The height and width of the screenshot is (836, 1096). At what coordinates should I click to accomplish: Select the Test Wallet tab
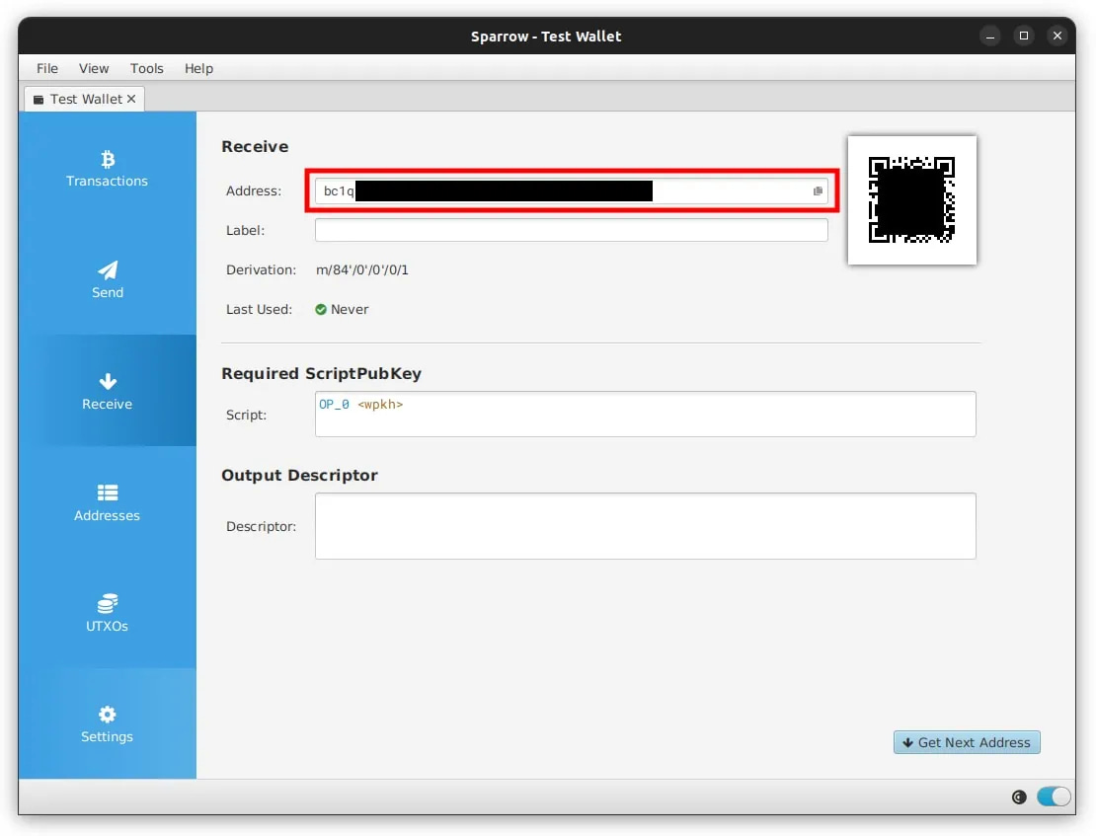85,100
